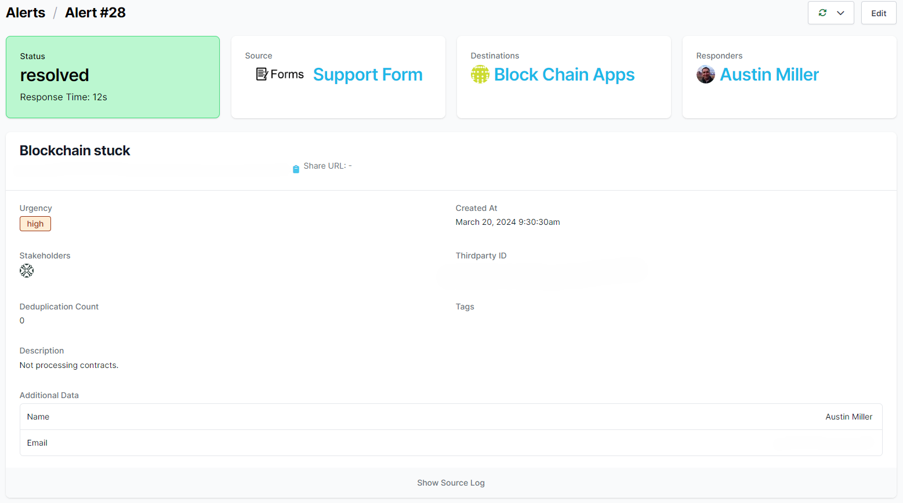Expand the Show Source Log section
Viewport: 903px width, 503px height.
451,483
